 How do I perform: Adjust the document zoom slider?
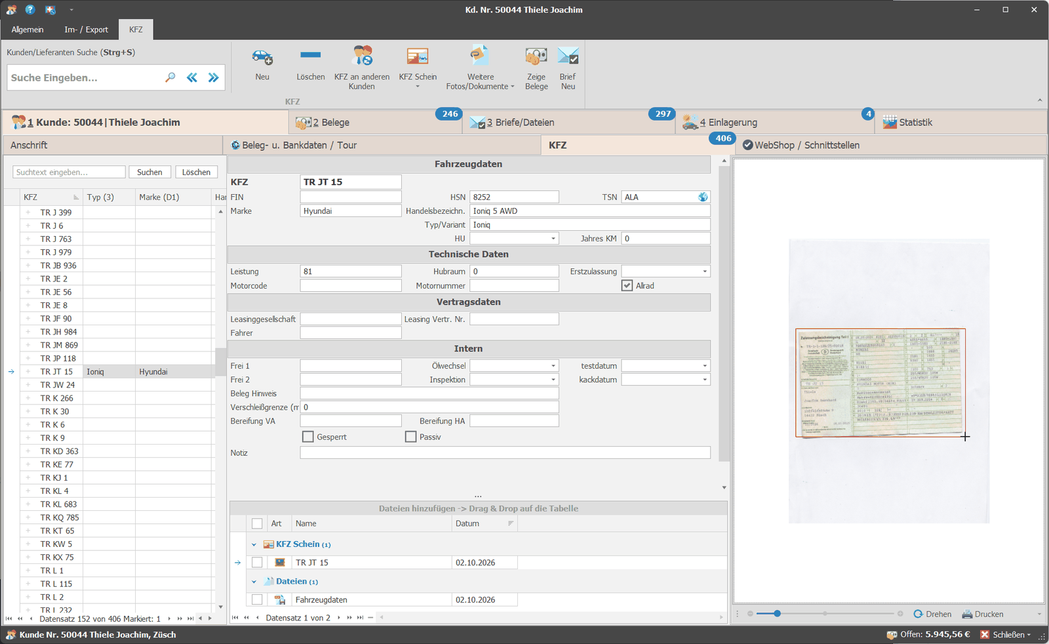tap(777, 614)
